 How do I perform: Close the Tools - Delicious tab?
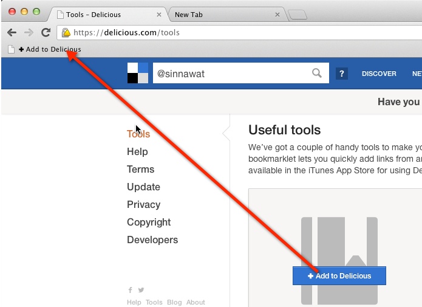pos(159,15)
